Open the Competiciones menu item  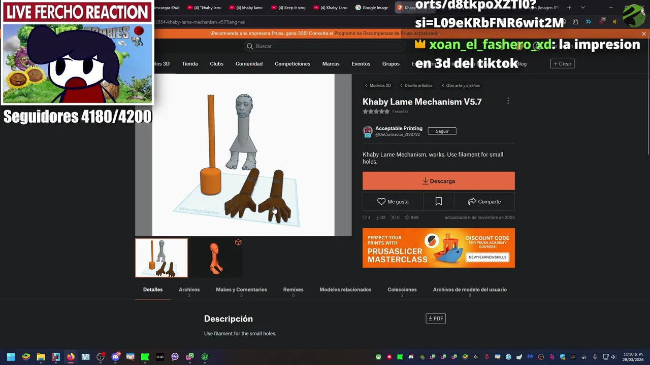click(x=292, y=64)
